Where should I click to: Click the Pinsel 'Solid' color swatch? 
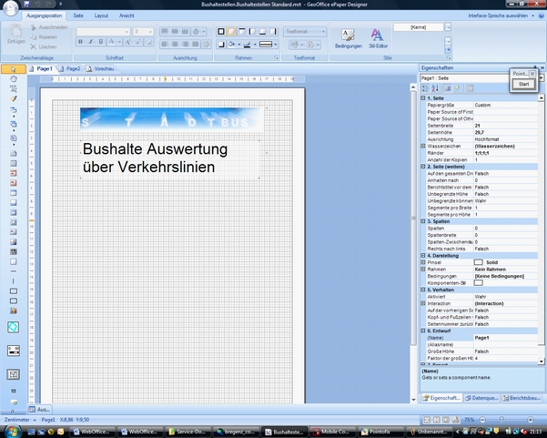coord(478,262)
